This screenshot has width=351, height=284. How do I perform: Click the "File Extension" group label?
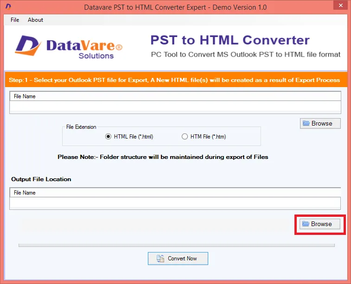(81, 127)
